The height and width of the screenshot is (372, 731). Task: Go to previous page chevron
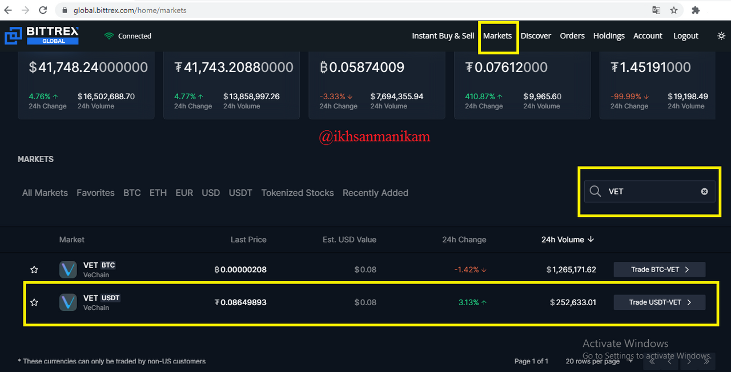click(x=670, y=361)
